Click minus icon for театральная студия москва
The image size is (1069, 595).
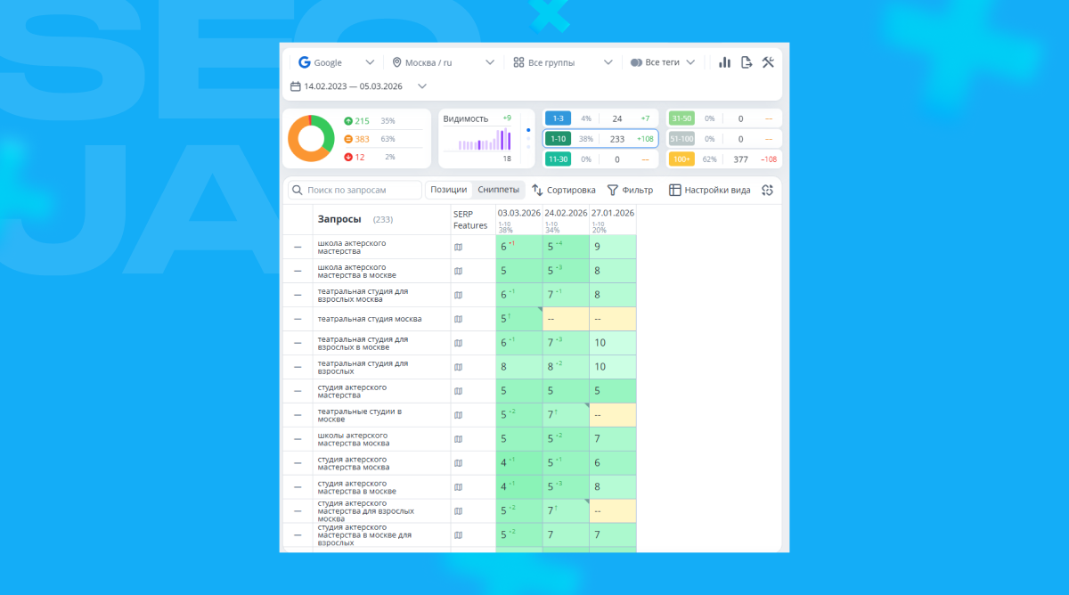(x=298, y=319)
